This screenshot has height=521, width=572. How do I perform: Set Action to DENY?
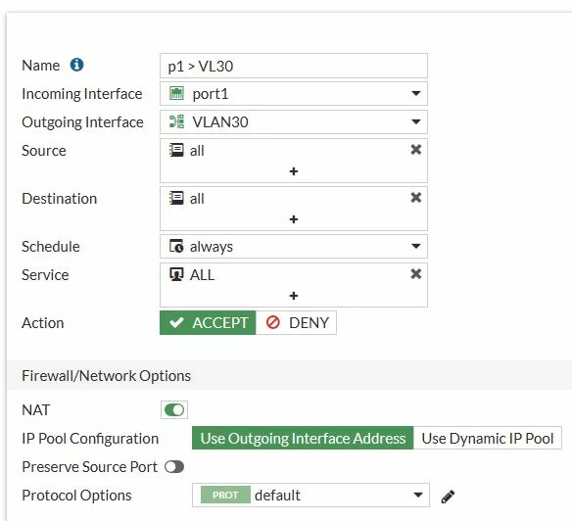296,323
